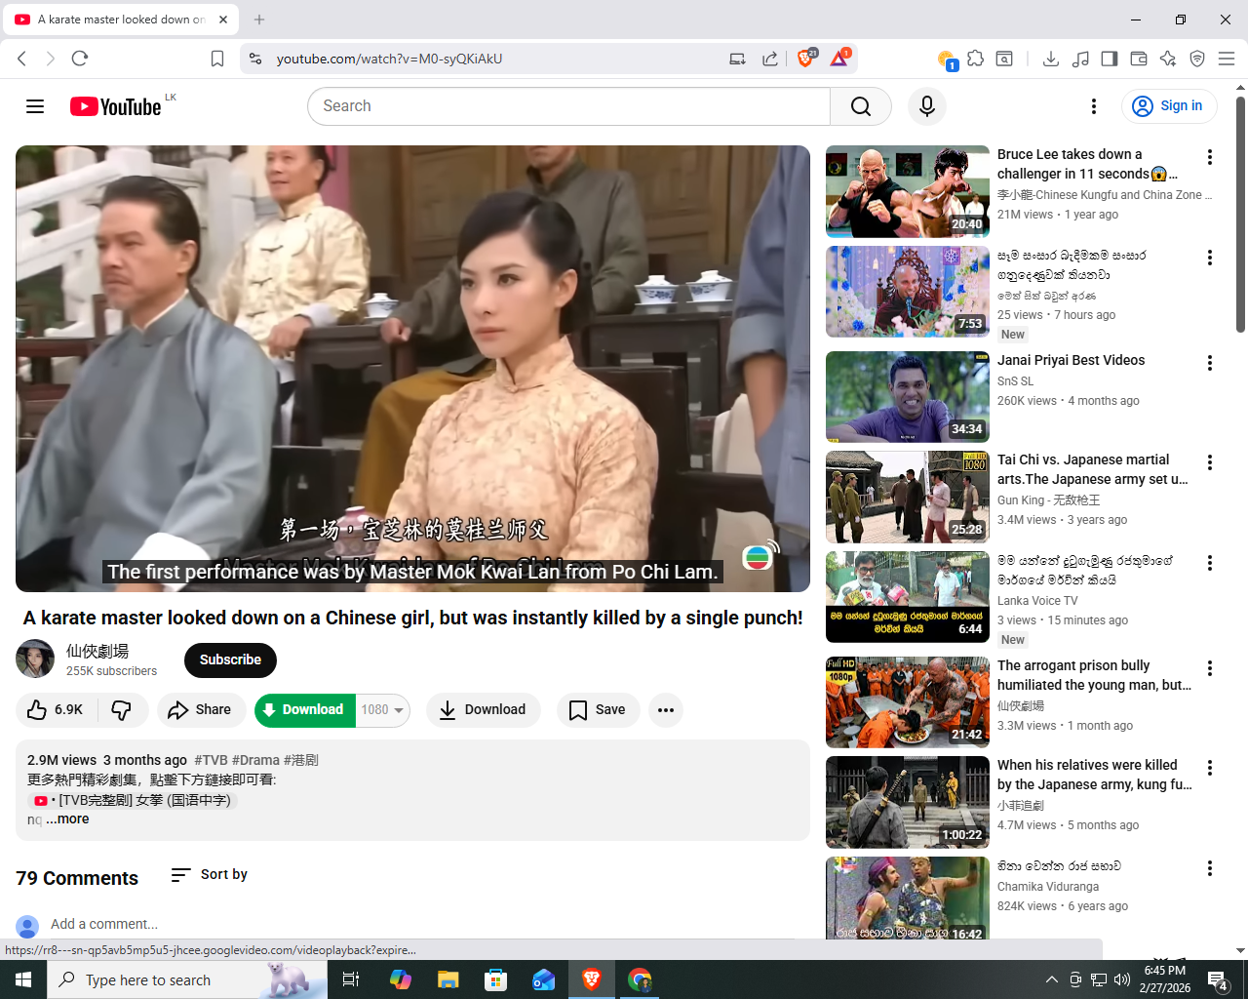This screenshot has width=1248, height=999.
Task: Open more actions ellipsis under video
Action: 666,710
